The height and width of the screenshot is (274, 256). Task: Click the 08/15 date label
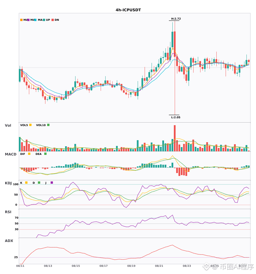point(76,266)
